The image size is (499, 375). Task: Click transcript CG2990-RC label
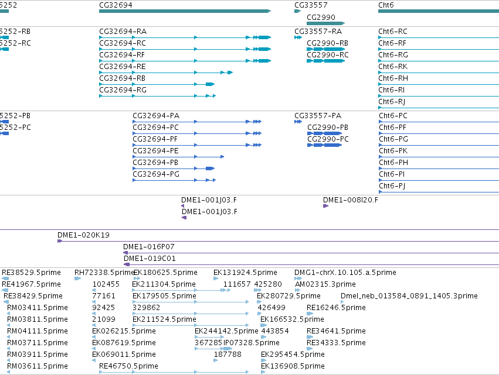(328, 55)
